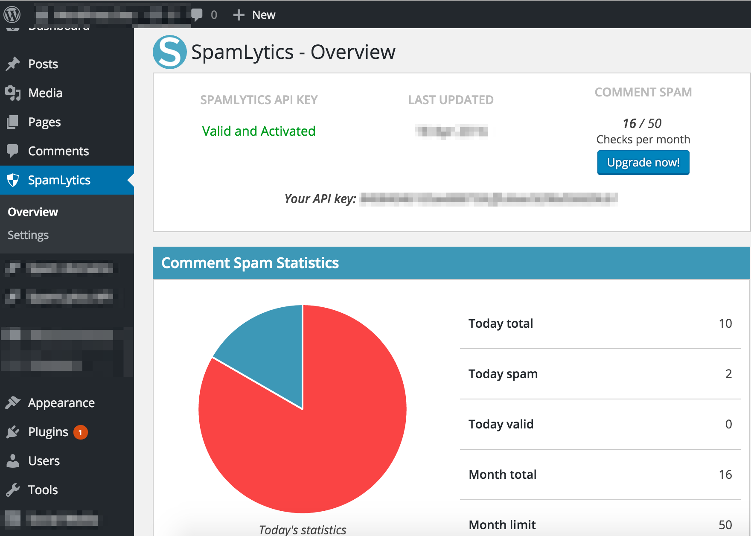Click the Today total value 10
The height and width of the screenshot is (536, 751).
(x=725, y=323)
